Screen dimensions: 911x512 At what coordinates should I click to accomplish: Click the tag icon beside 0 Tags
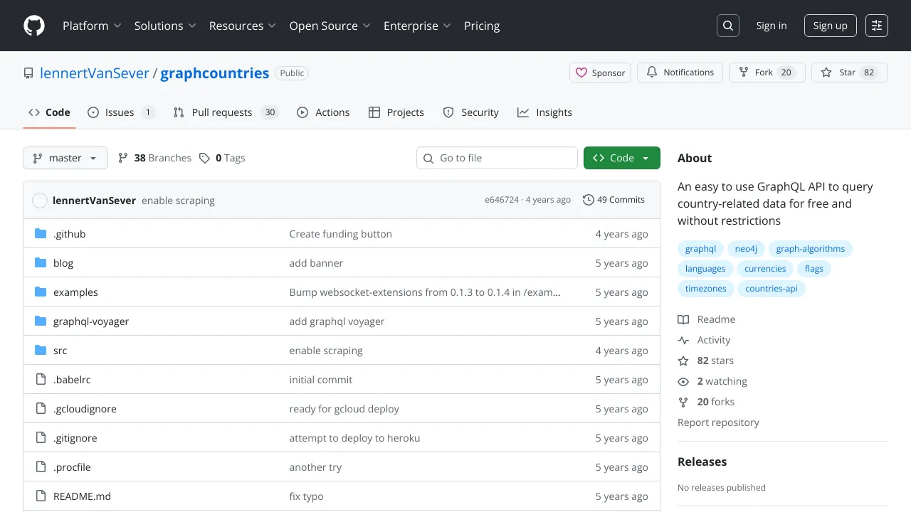(204, 158)
